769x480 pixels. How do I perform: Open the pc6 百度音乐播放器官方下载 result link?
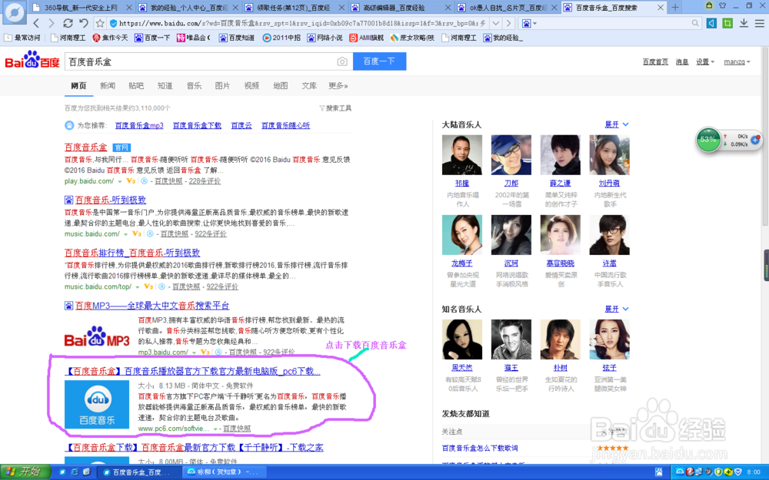click(x=192, y=371)
